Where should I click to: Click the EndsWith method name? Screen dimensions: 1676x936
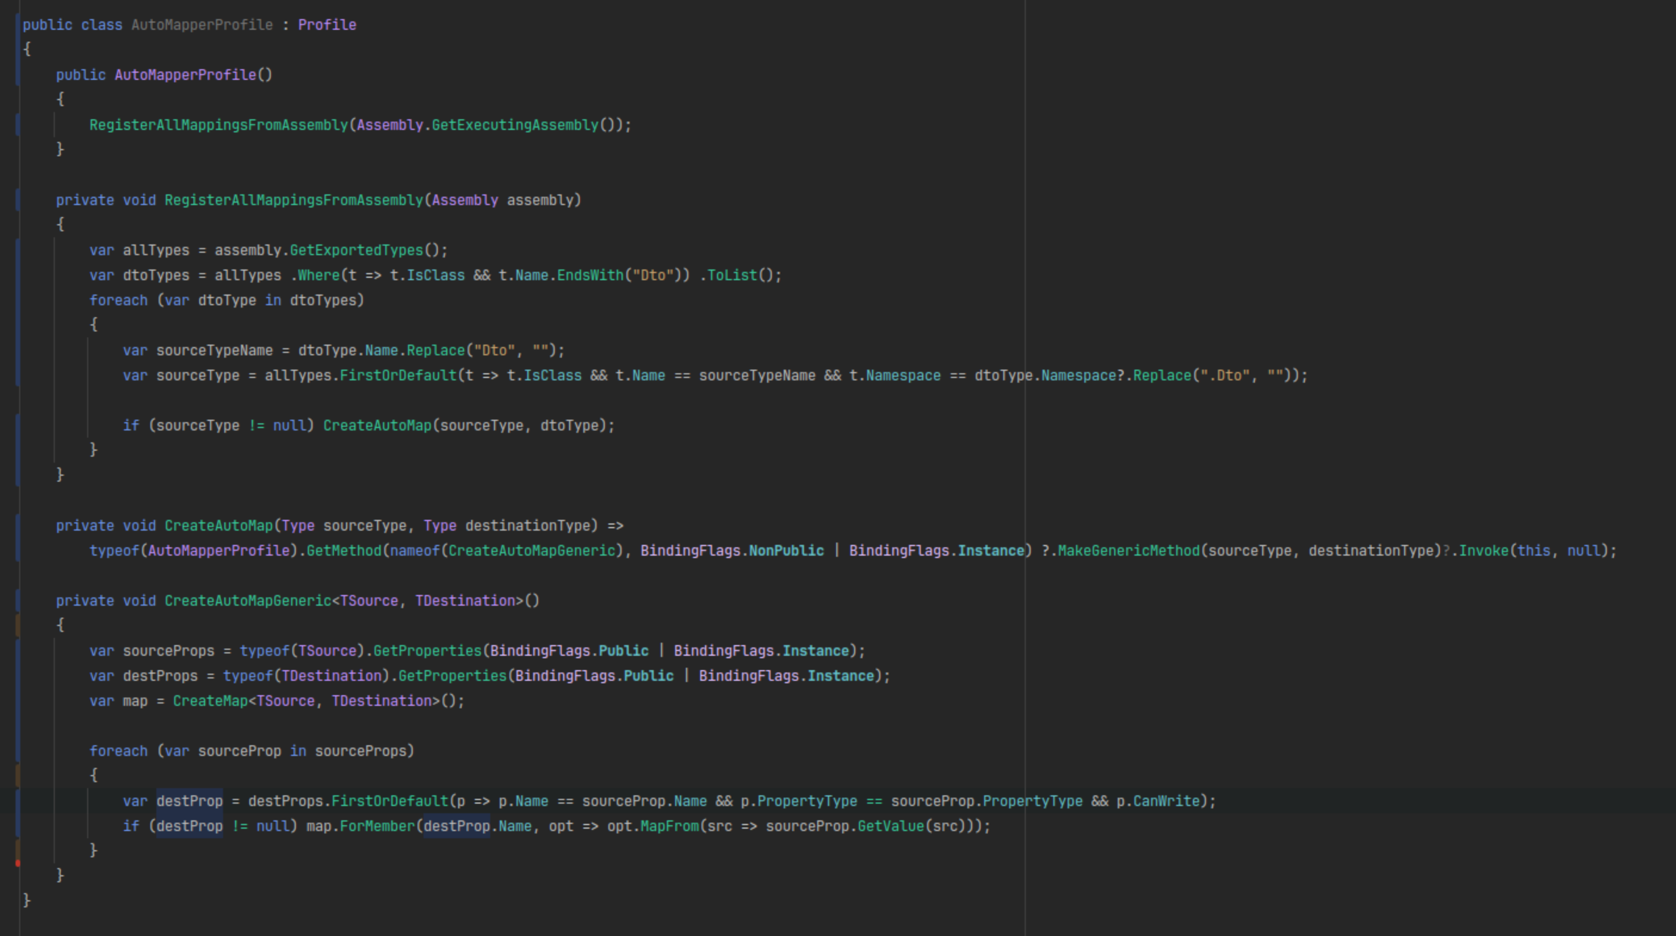click(589, 275)
